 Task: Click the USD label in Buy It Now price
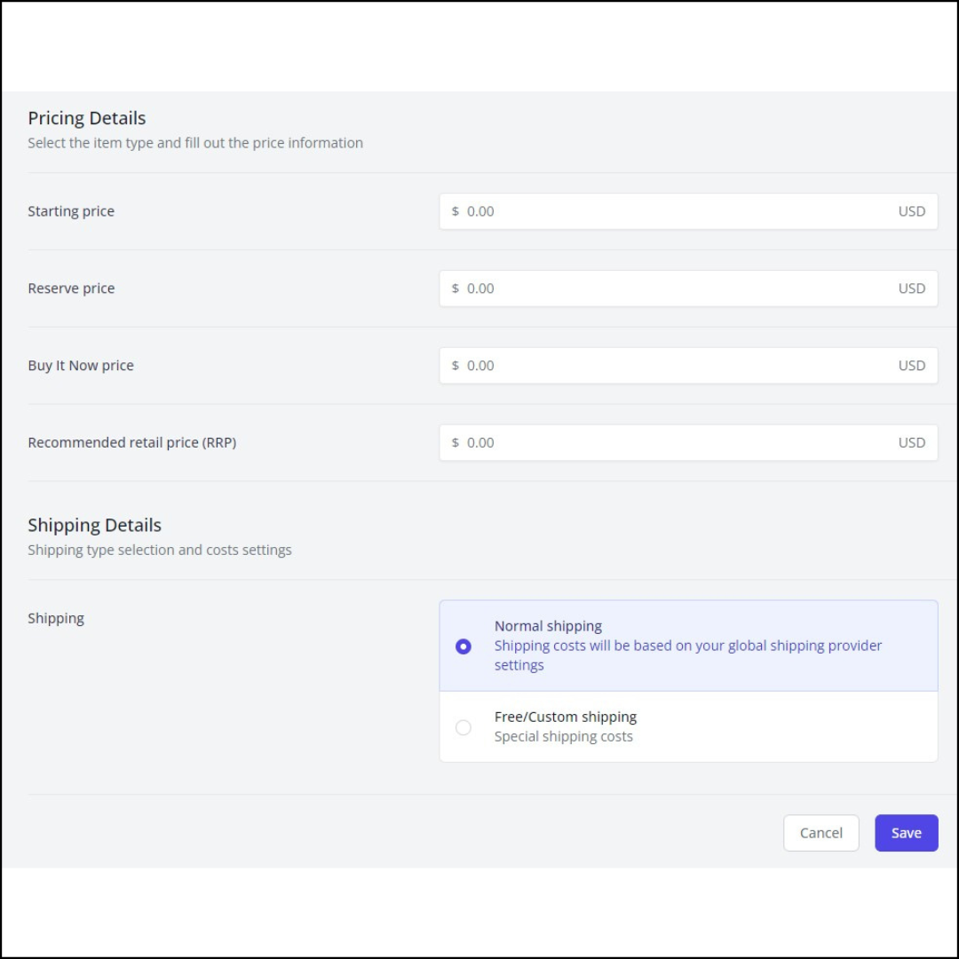point(911,365)
